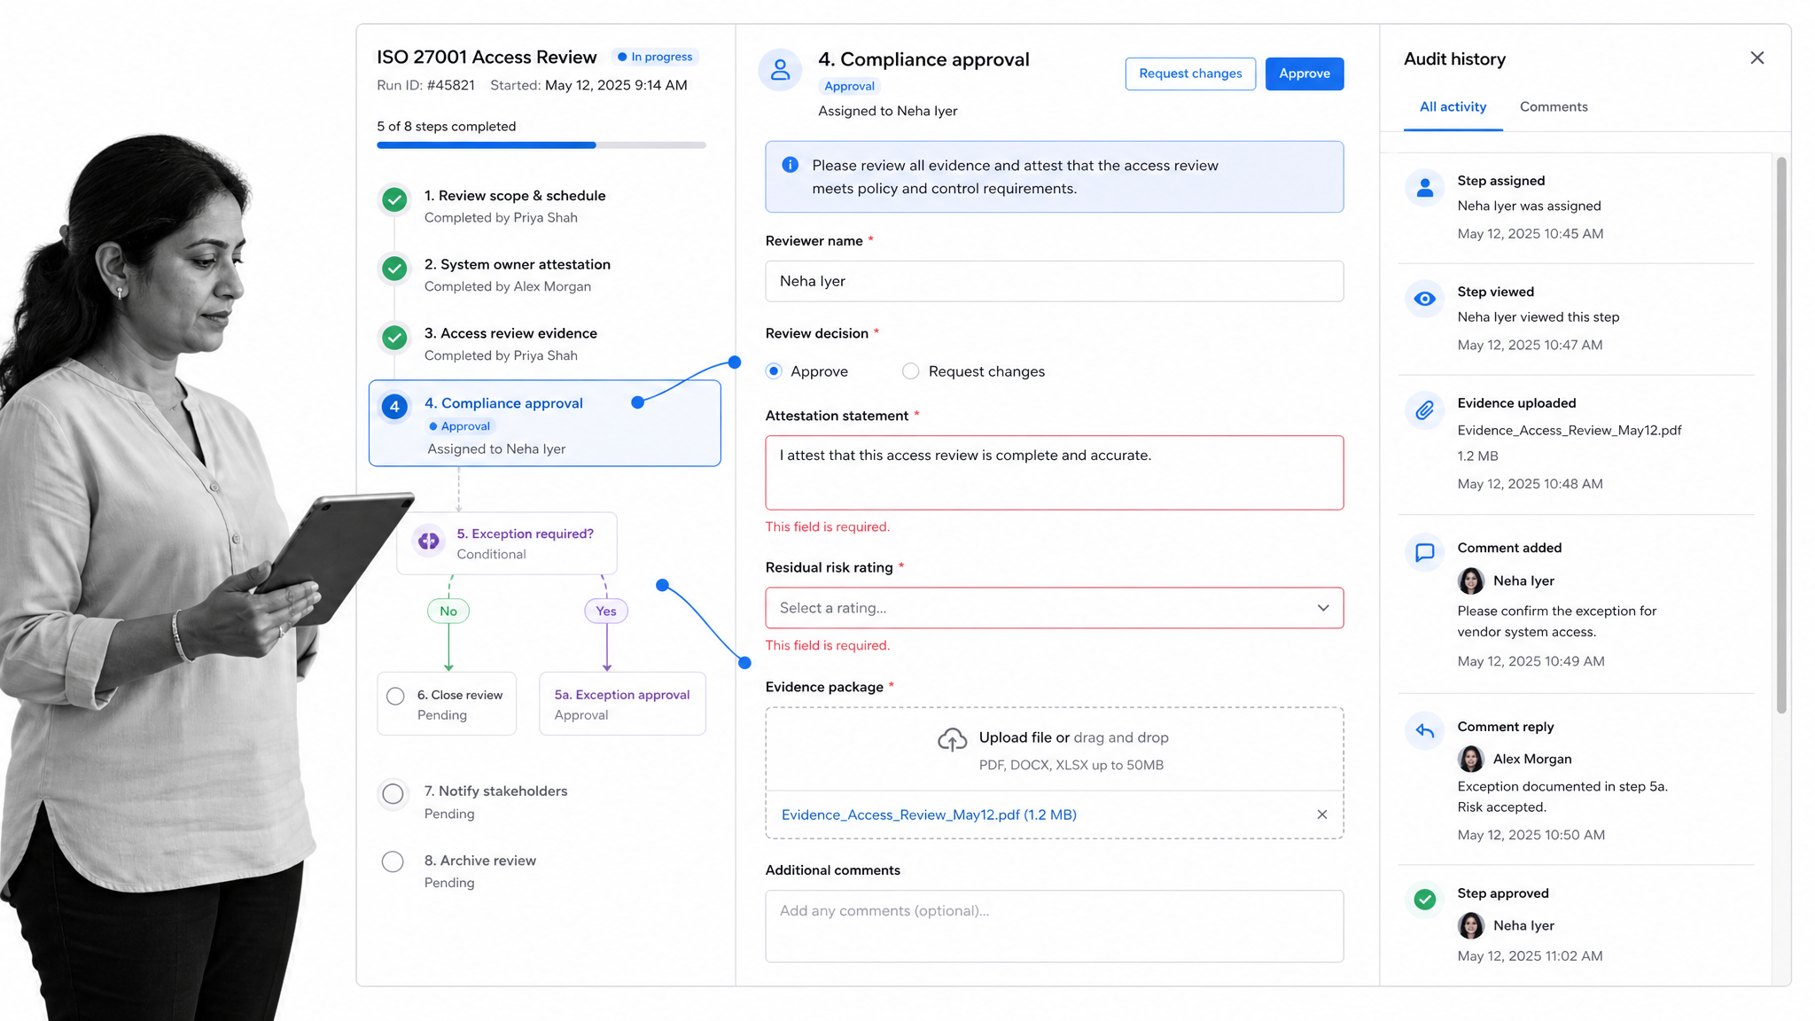Select the 3. Access review evidence step
Image resolution: width=1815 pixels, height=1021 pixels.
coord(488,344)
